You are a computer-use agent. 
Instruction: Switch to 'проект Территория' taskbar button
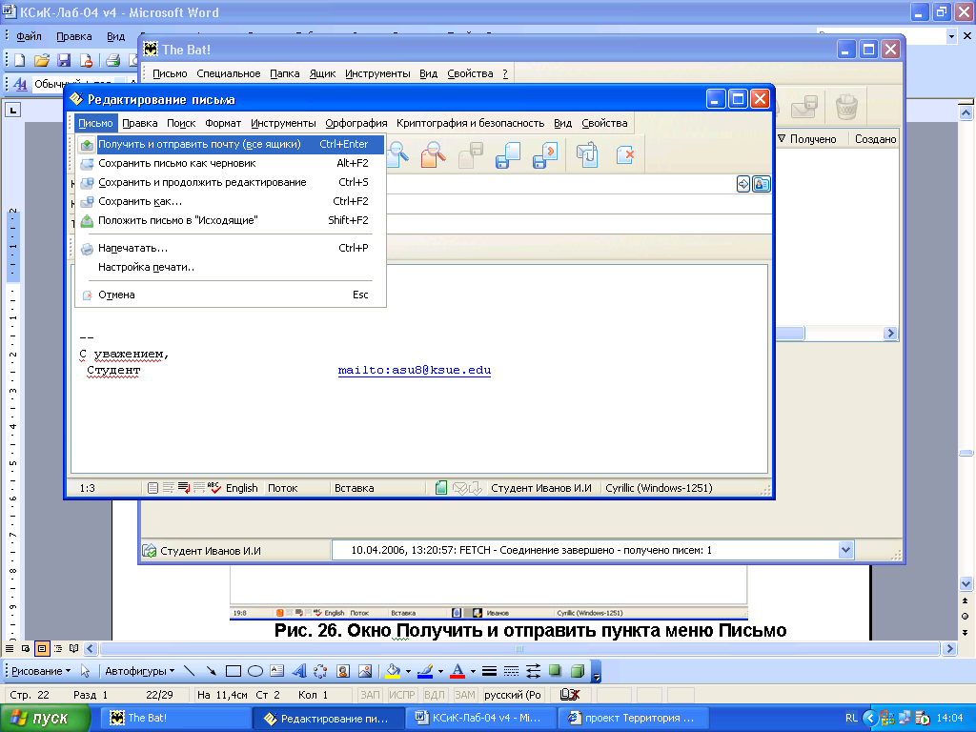tap(634, 719)
